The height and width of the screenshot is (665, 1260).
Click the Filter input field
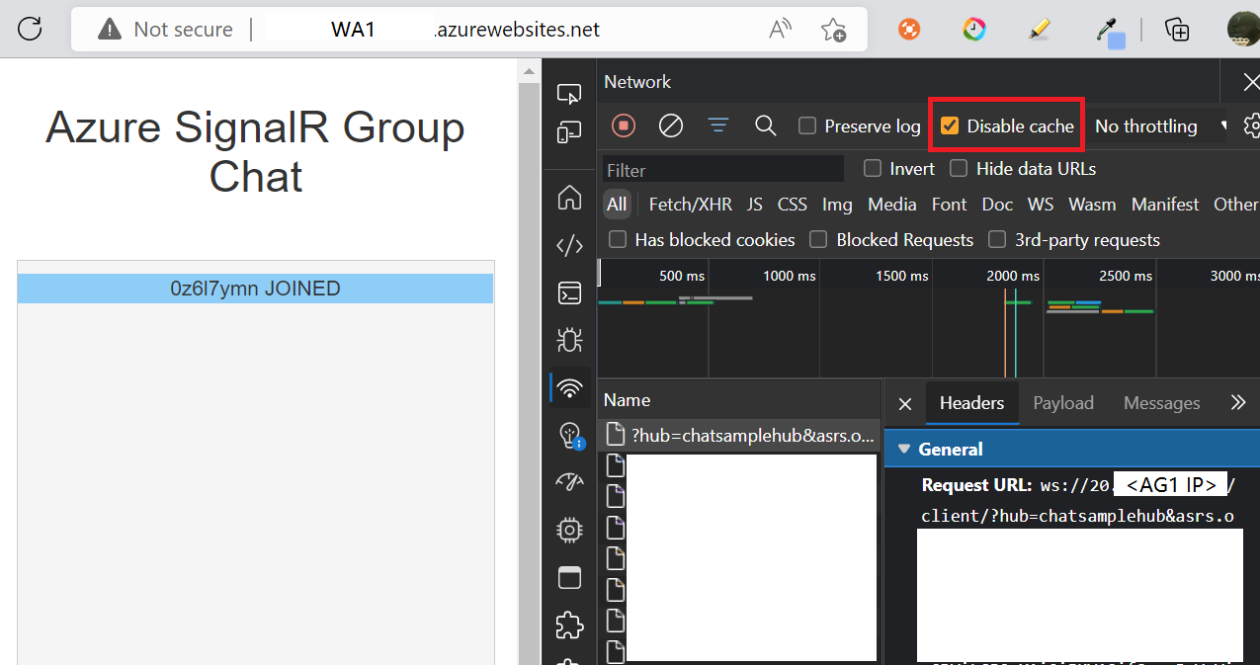click(722, 169)
